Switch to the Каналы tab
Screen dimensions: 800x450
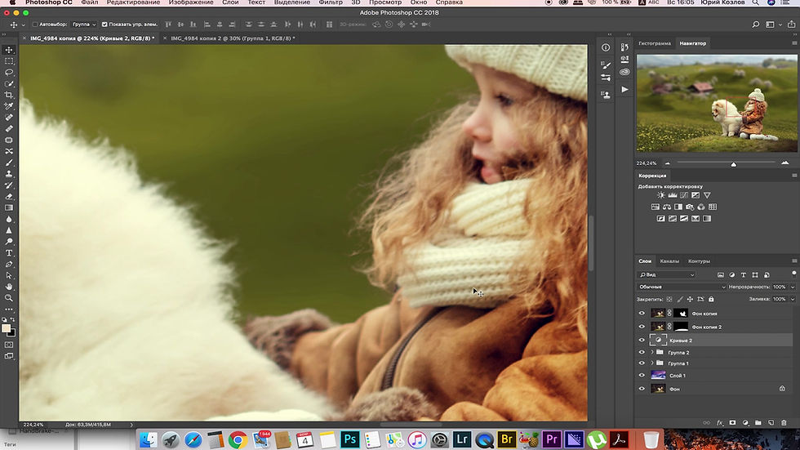click(669, 261)
